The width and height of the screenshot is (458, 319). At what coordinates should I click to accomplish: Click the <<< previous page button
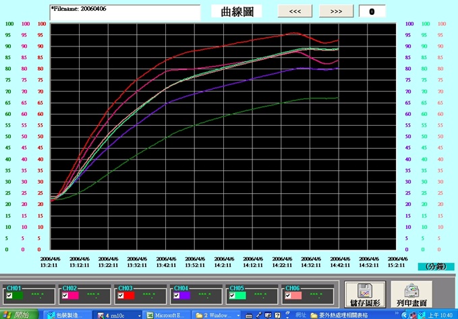point(295,11)
